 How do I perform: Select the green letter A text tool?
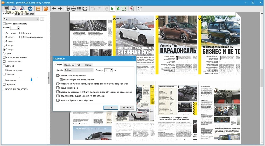click(x=118, y=8)
